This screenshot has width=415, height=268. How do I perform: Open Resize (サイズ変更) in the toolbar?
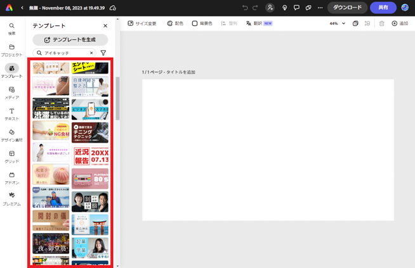point(142,23)
